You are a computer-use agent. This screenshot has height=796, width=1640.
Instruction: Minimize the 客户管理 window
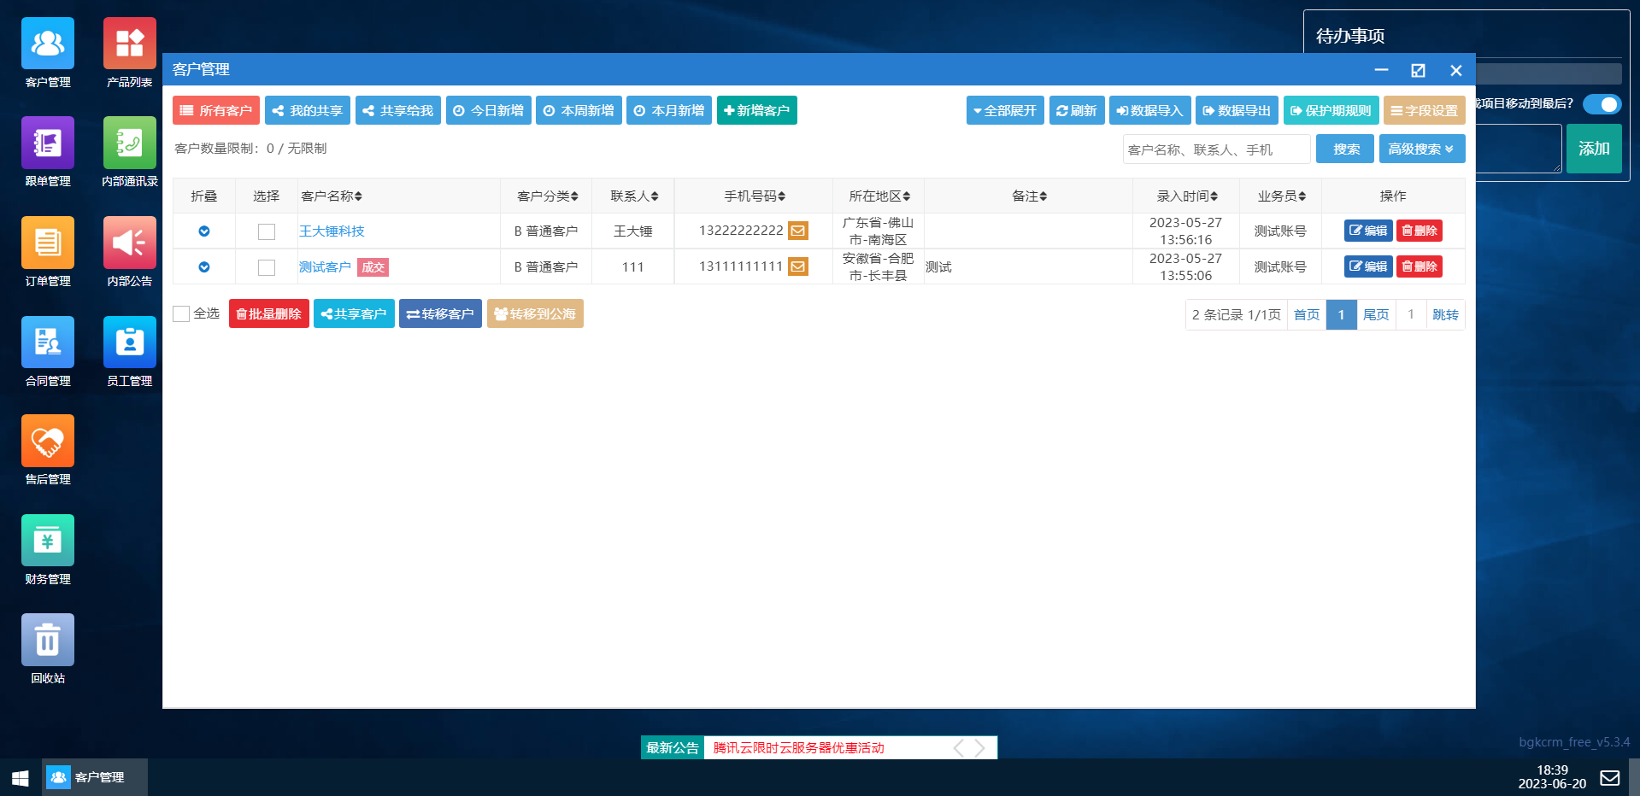point(1381,70)
